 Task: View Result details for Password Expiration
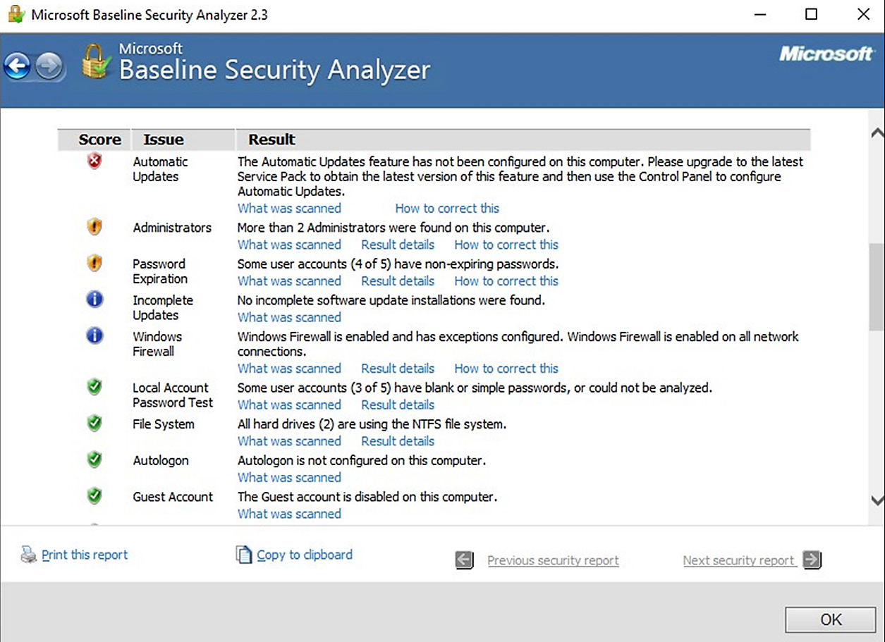pos(398,280)
